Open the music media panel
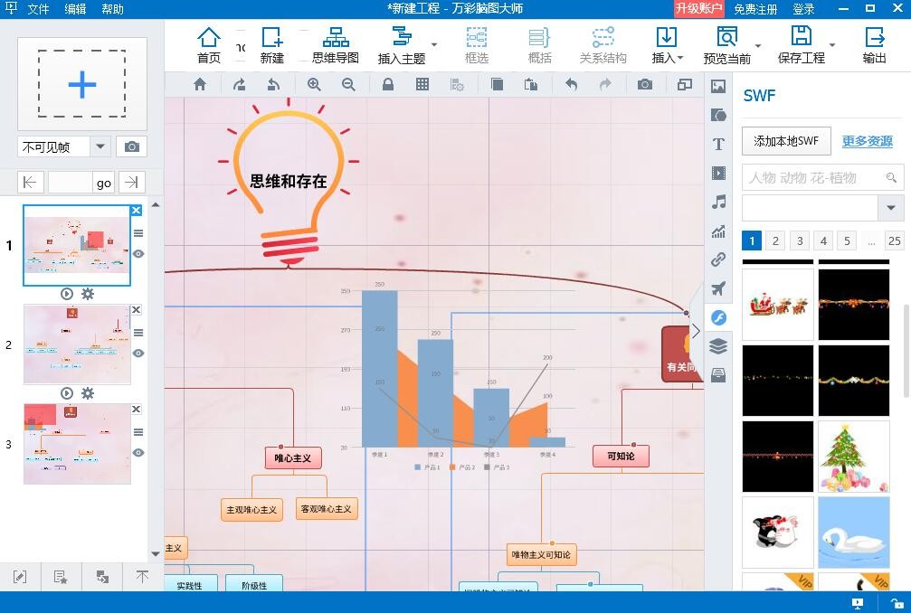 click(x=718, y=200)
